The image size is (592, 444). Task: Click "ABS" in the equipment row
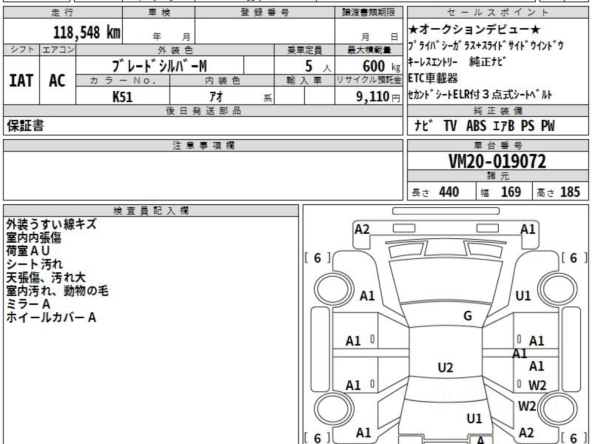tap(476, 126)
